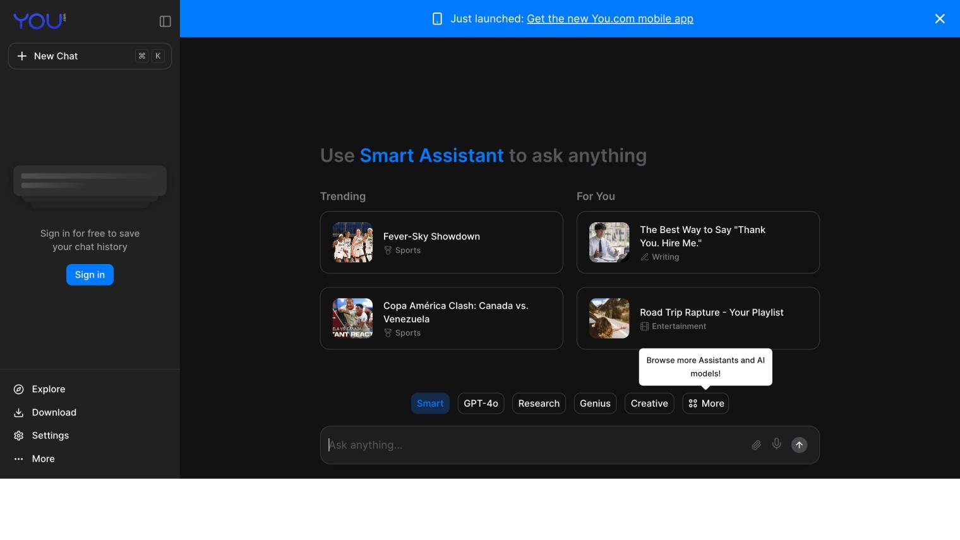
Task: Click the microphone voice input icon
Action: [x=777, y=444]
